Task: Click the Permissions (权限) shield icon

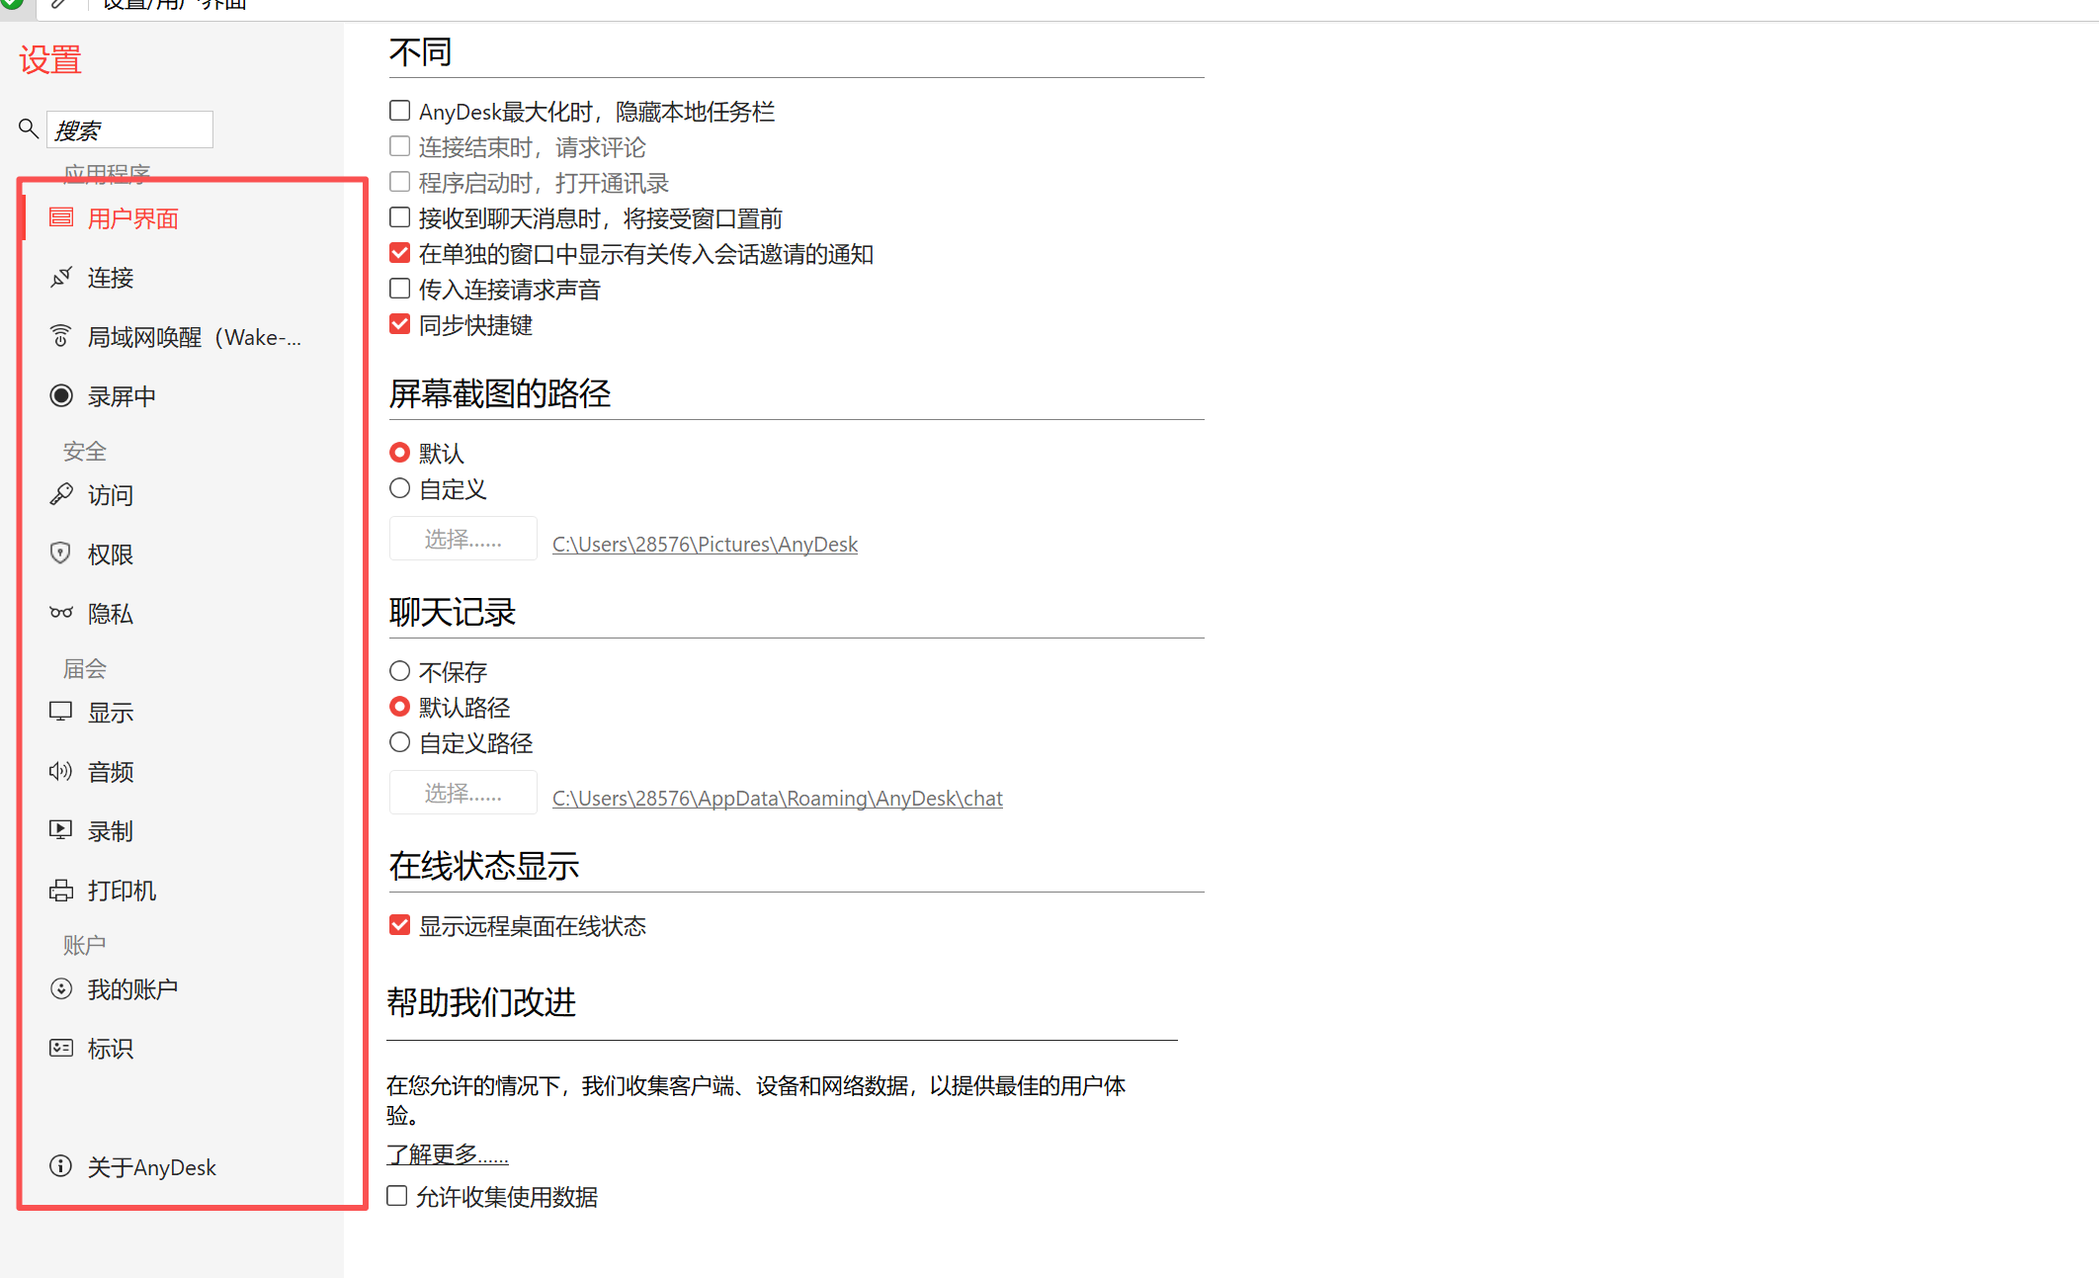Action: [61, 554]
